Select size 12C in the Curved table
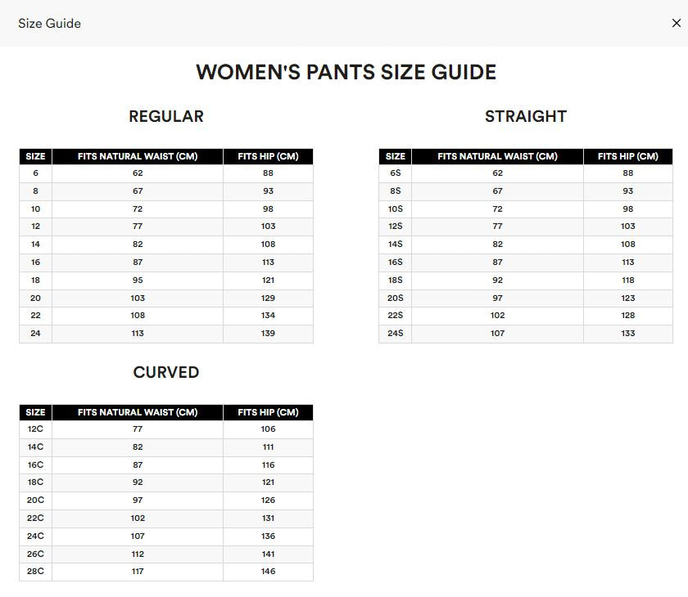The width and height of the screenshot is (688, 597). tap(34, 430)
